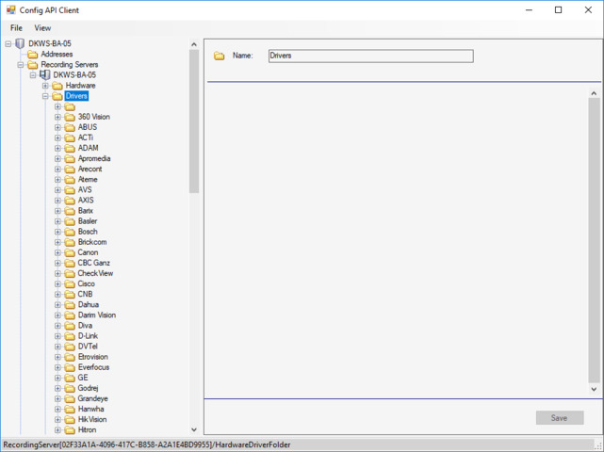The image size is (604, 452).
Task: Expand the 360 Vision driver node
Action: (x=57, y=117)
